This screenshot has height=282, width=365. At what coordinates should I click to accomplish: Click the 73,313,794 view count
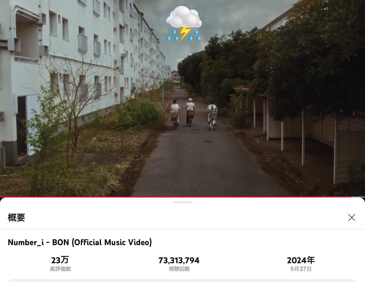pyautogui.click(x=179, y=260)
